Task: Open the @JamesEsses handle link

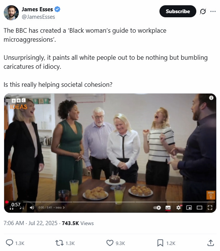Action: (x=38, y=17)
